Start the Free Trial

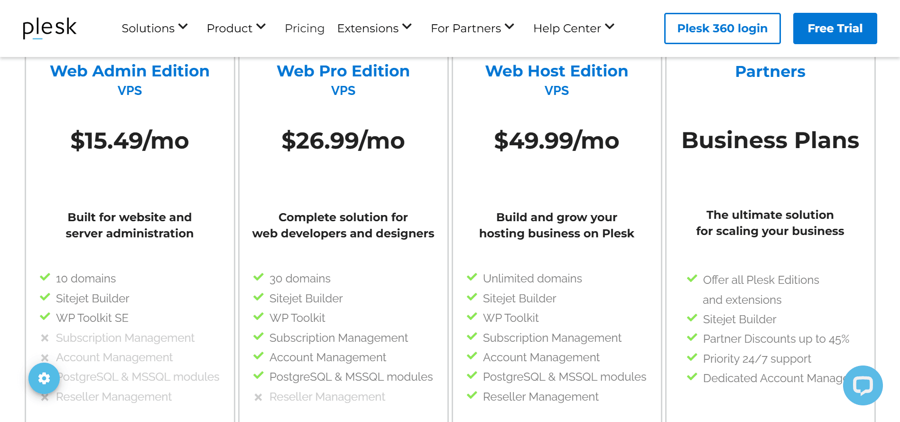pos(835,28)
